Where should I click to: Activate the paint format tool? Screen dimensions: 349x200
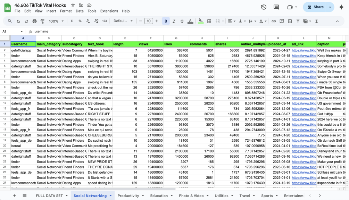click(42, 21)
